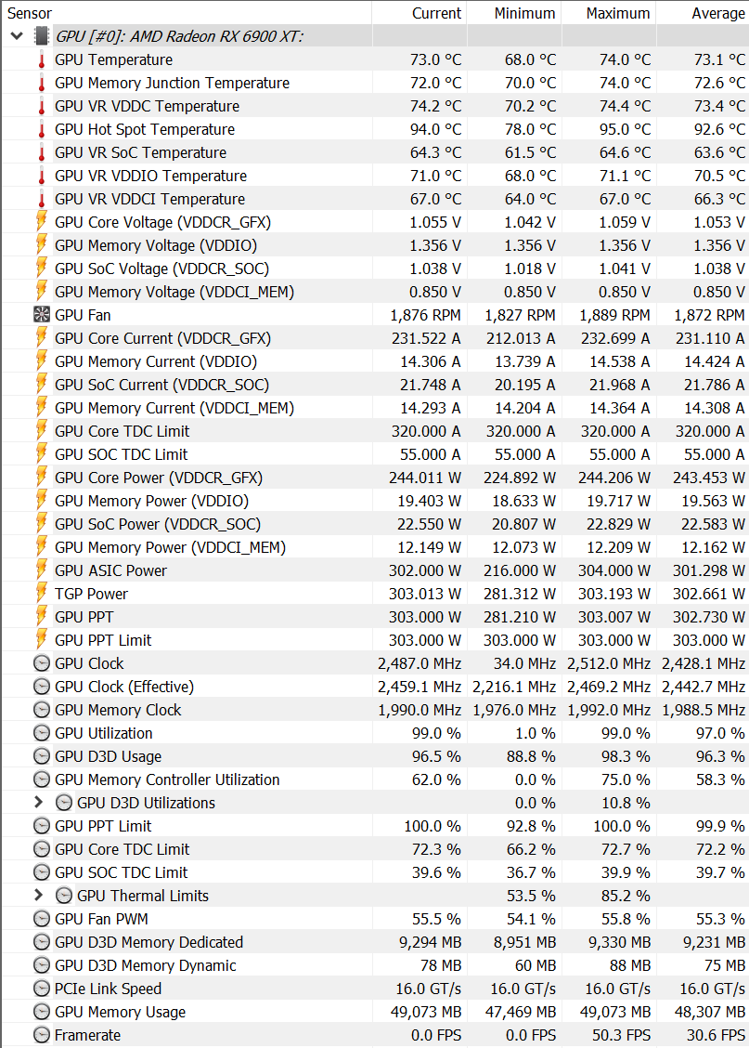749x1048 pixels.
Task: Click clock icon next to GPU Clock (Effective)
Action: 42,687
